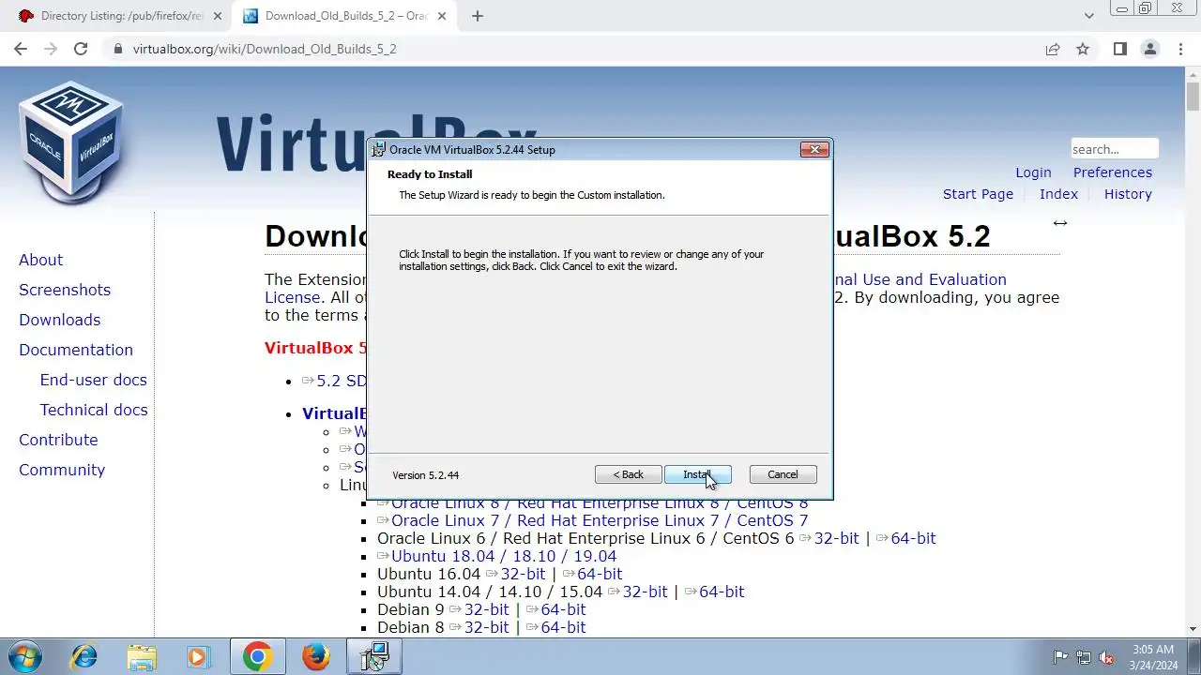Launch Firefox from taskbar
This screenshot has width=1201, height=675.
tap(316, 656)
